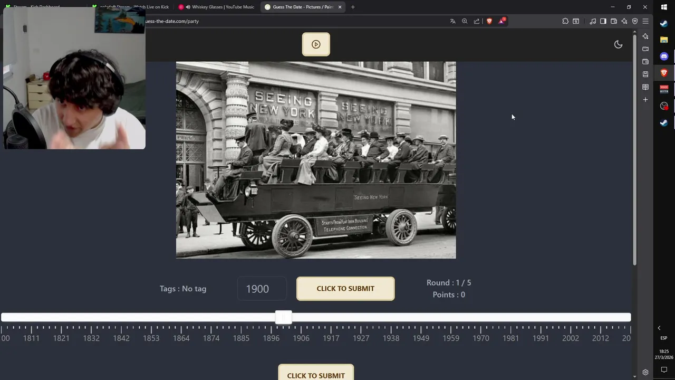Open the browser hamburger menu
The image size is (675, 380).
tap(645, 21)
